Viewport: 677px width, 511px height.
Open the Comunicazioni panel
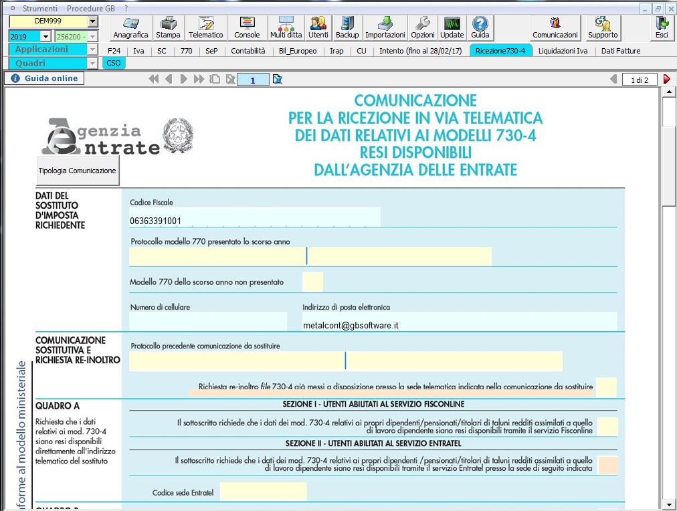[555, 27]
